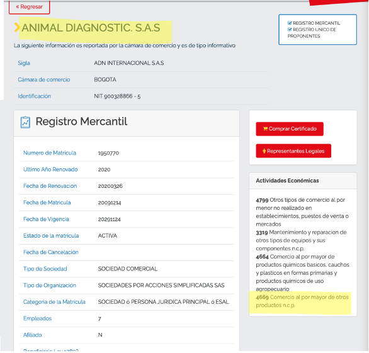
Task: Click the ANIMAL DIAGNOSTIC. S.A.S company title
Action: click(x=91, y=28)
